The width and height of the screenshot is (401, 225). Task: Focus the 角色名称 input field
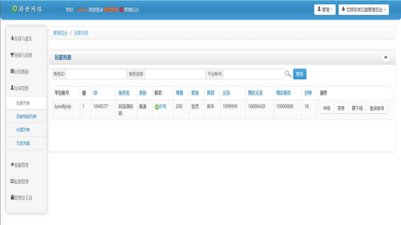(x=175, y=74)
